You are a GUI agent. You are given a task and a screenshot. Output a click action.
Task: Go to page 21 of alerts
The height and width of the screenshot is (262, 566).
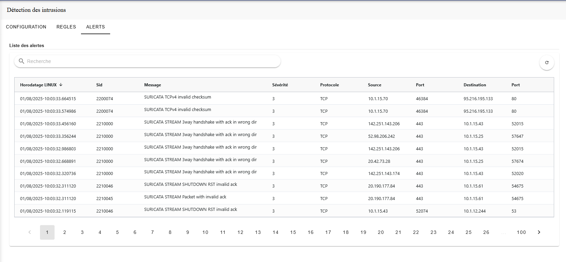tap(398, 232)
